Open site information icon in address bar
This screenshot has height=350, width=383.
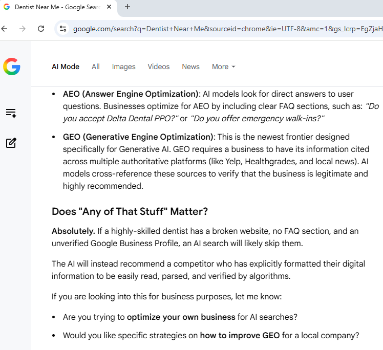pyautogui.click(x=63, y=29)
